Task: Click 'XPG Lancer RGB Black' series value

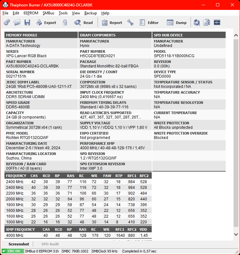Action: tap(26, 56)
